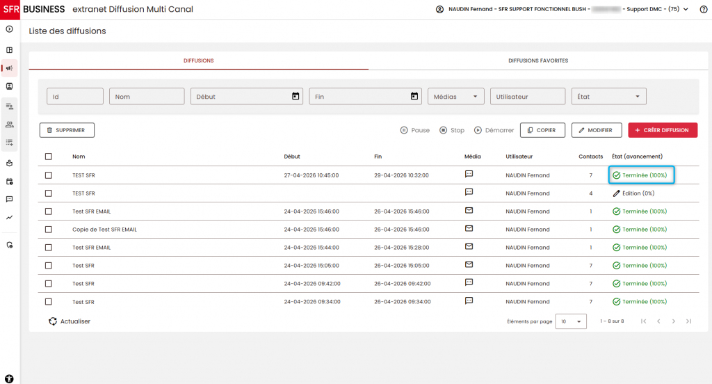Open the contact list icon in sidebar
The height and width of the screenshot is (384, 712).
[x=9, y=106]
